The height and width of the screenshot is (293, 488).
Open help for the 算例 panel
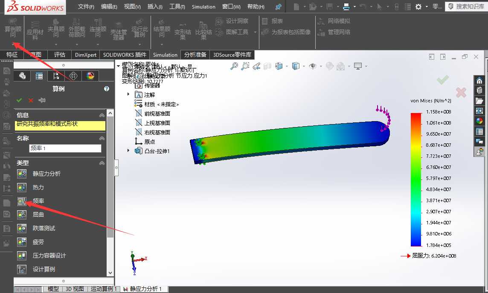(x=107, y=89)
